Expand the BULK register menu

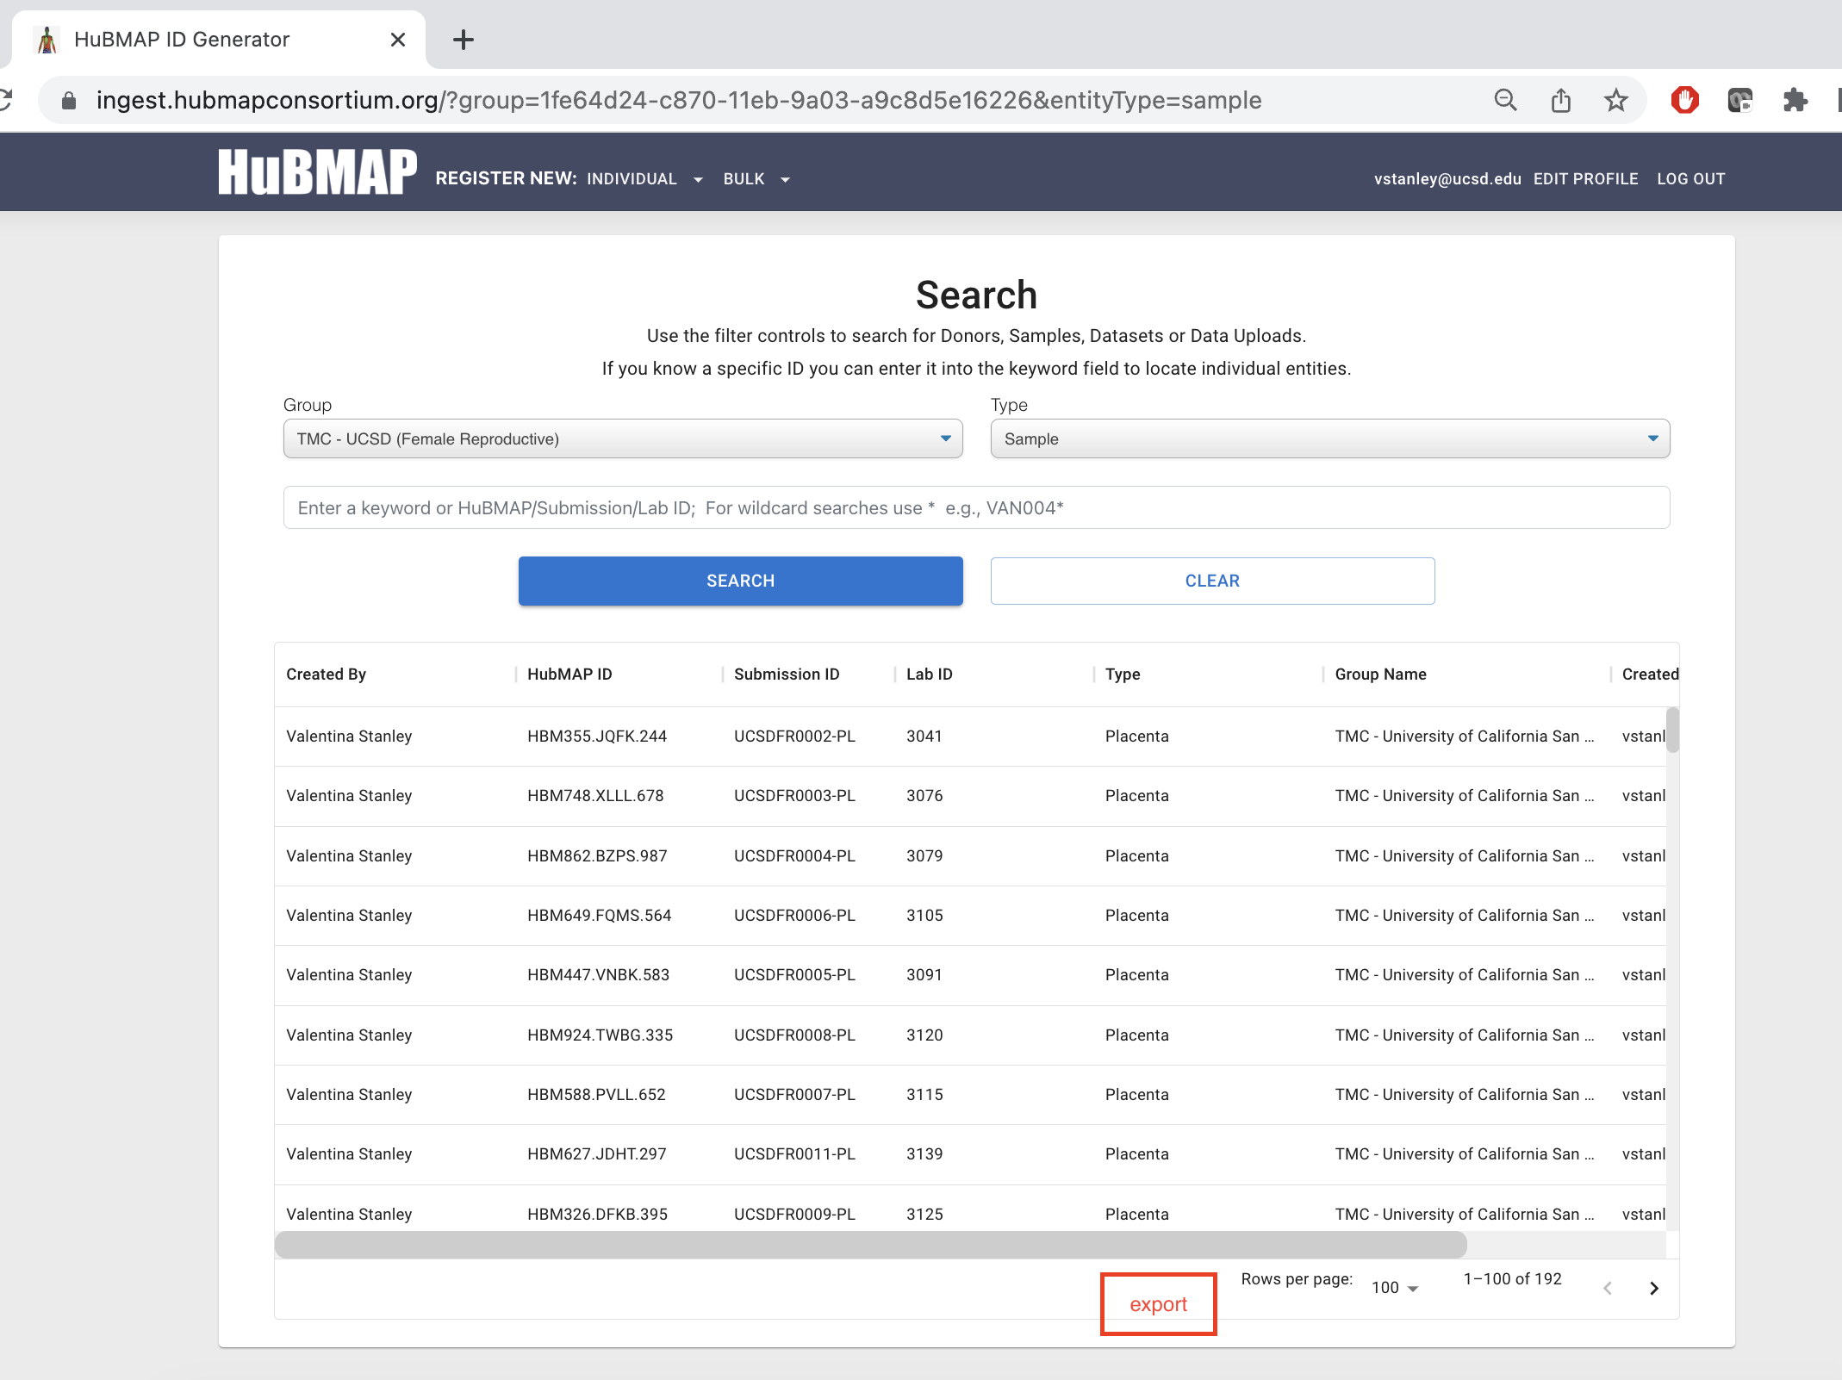coord(755,178)
